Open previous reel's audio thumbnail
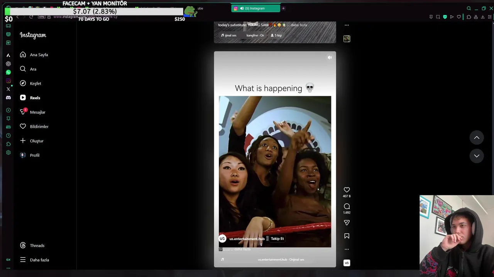Viewport: 494px width, 277px height. click(347, 38)
